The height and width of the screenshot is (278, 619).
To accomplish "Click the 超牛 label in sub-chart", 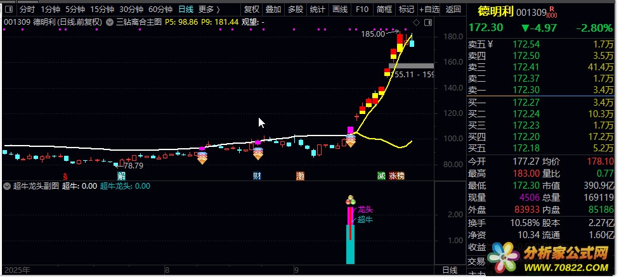I will (365, 220).
